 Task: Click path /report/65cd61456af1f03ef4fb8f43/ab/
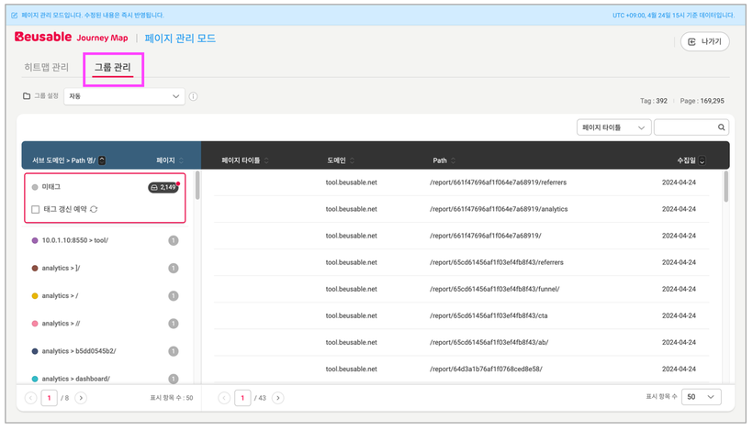(489, 342)
